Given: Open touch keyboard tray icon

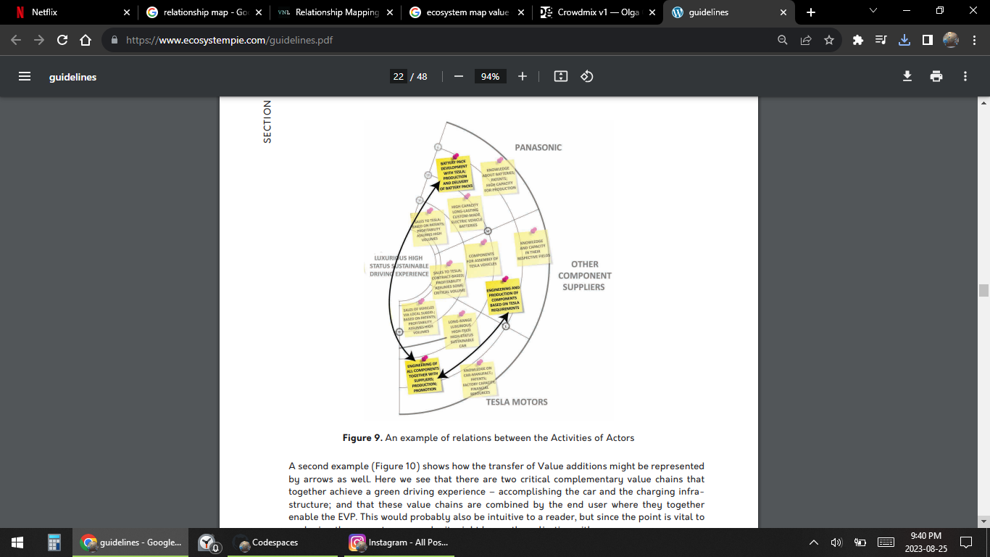Looking at the screenshot, I should (x=886, y=542).
